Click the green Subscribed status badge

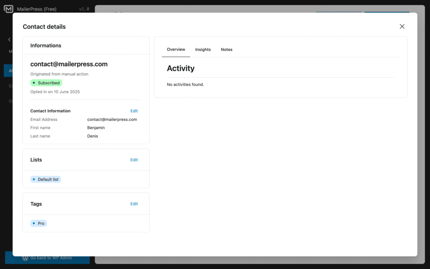(x=46, y=83)
